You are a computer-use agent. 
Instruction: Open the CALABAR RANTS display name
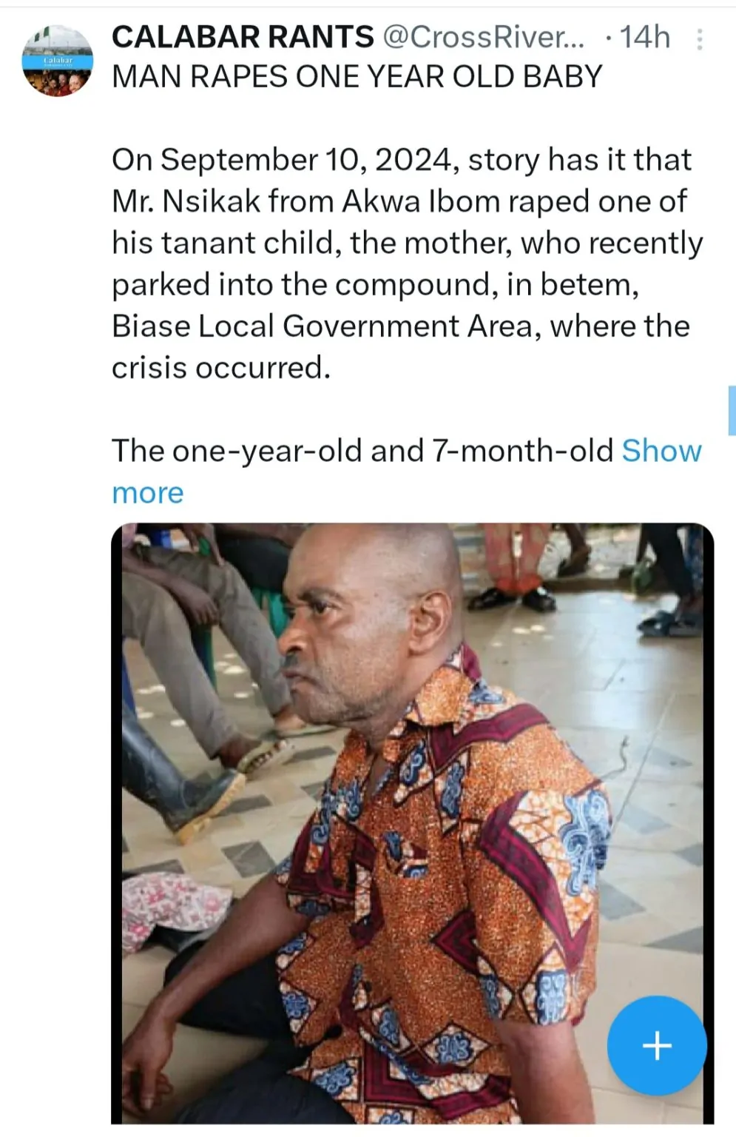tap(243, 37)
